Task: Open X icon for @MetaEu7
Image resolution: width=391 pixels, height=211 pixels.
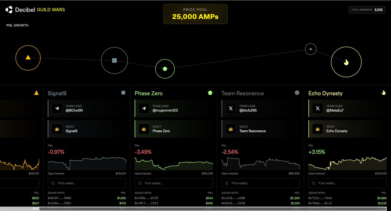Action: pyautogui.click(x=317, y=108)
